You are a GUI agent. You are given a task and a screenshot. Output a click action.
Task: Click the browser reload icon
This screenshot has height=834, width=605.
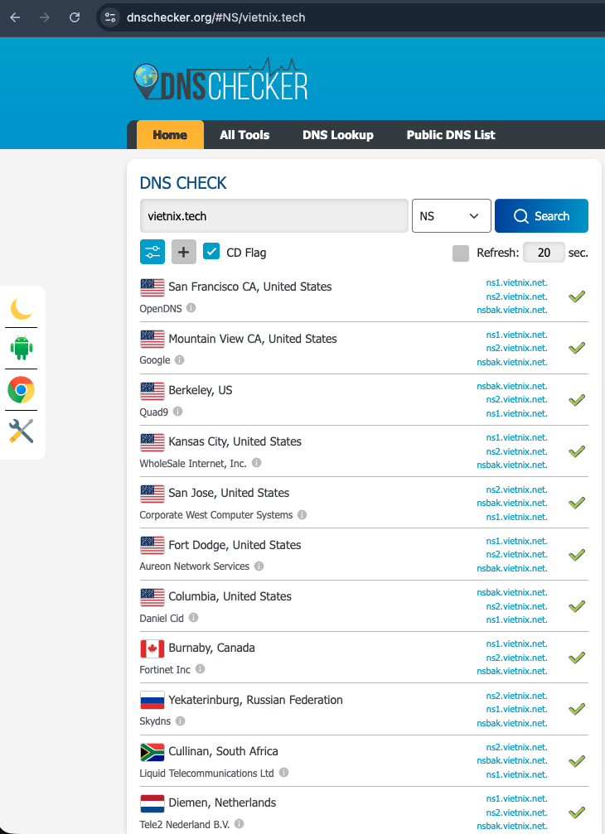click(75, 17)
